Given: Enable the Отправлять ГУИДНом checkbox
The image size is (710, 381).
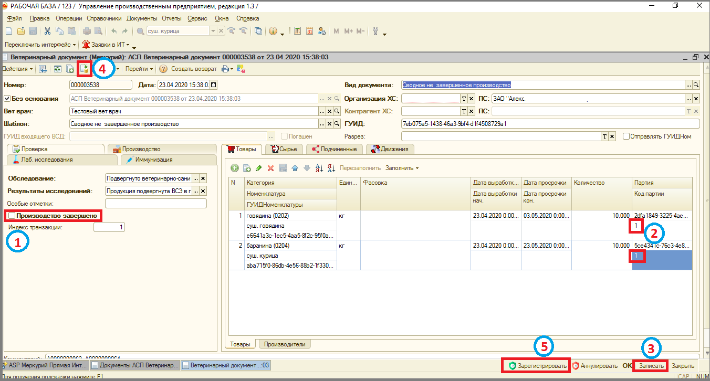Looking at the screenshot, I should [x=626, y=136].
